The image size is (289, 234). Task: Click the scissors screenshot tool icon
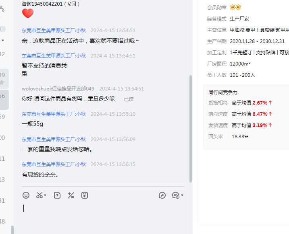coord(40,195)
